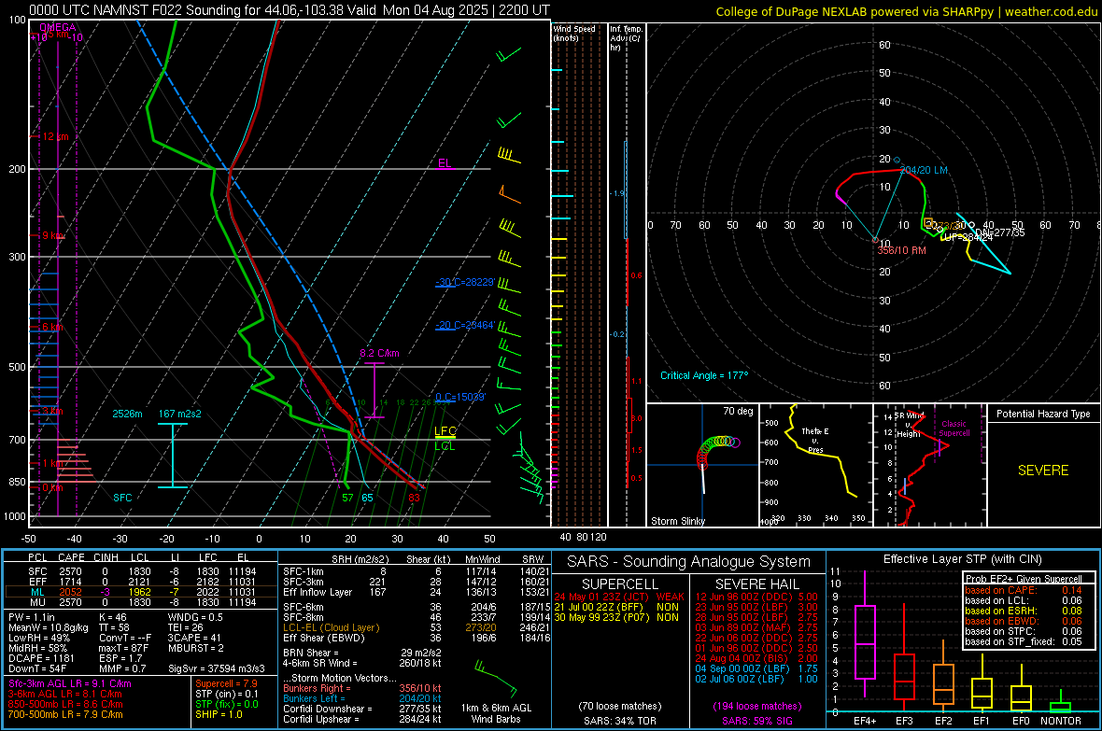Click the 700-500mb LR = 7.9 C/km line
This screenshot has height=731, width=1102.
[65, 714]
